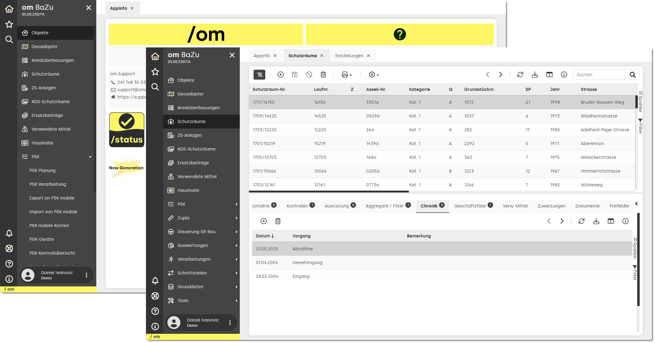655x343 pixels.
Task: Click the add new record icon in top toolbar
Action: click(x=280, y=75)
